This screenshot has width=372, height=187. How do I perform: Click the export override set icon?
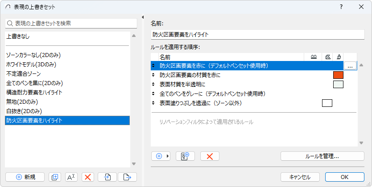tap(127, 177)
